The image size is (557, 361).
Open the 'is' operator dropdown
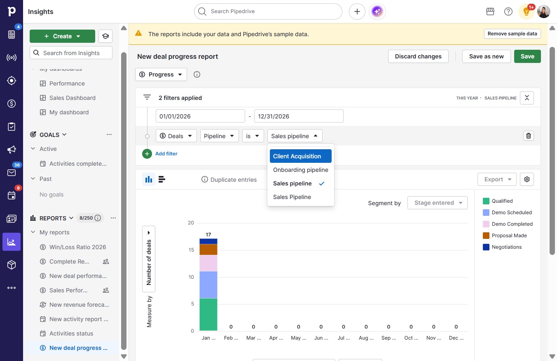click(253, 136)
